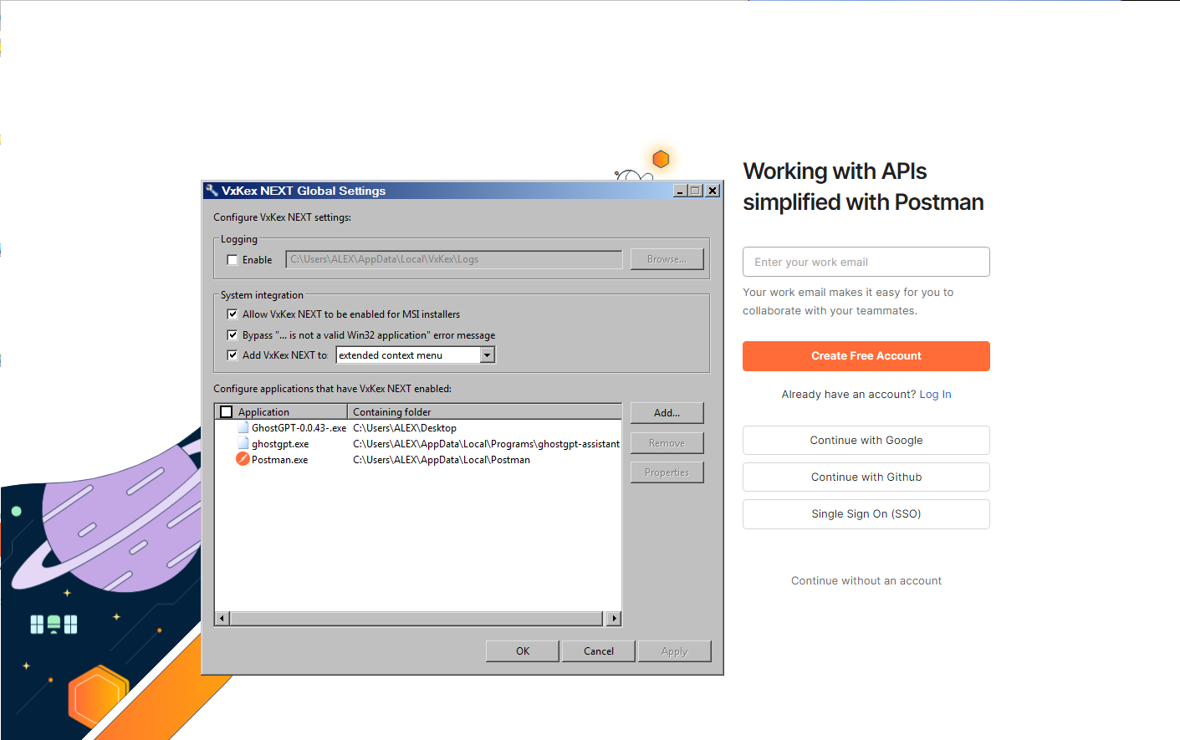
Task: Click the C:\Users\ALEX\Desktop folder cell
Action: coord(405,428)
